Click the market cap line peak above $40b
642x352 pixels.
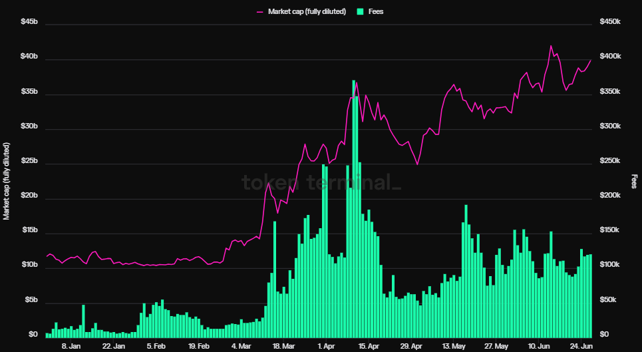click(x=551, y=46)
